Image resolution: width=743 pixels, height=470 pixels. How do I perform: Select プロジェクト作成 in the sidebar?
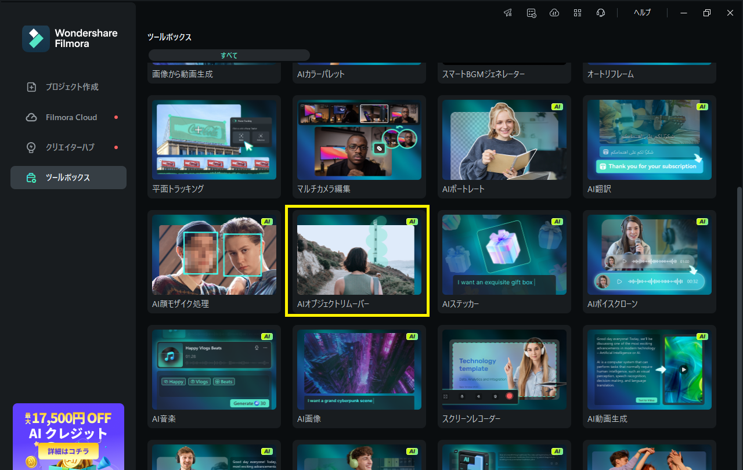click(68, 87)
